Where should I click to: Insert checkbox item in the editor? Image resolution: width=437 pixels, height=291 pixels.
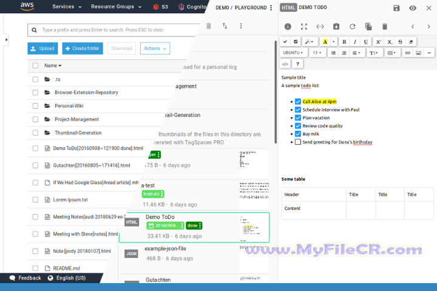tap(296, 42)
